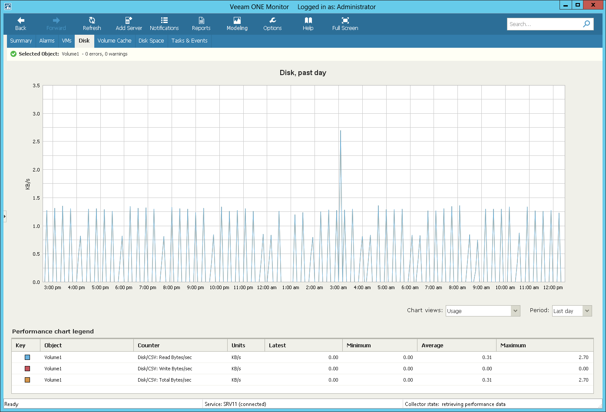
Task: Click blue swatch for Read Bytes/sec
Action: tap(27, 357)
